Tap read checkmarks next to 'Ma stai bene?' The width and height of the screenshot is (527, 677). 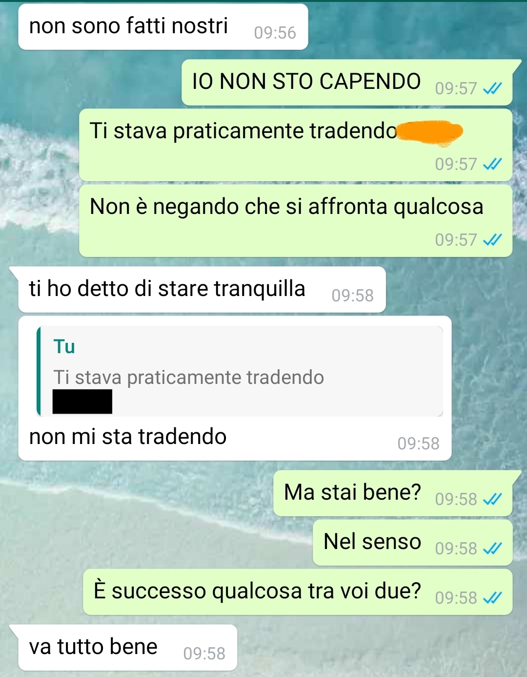pos(492,499)
